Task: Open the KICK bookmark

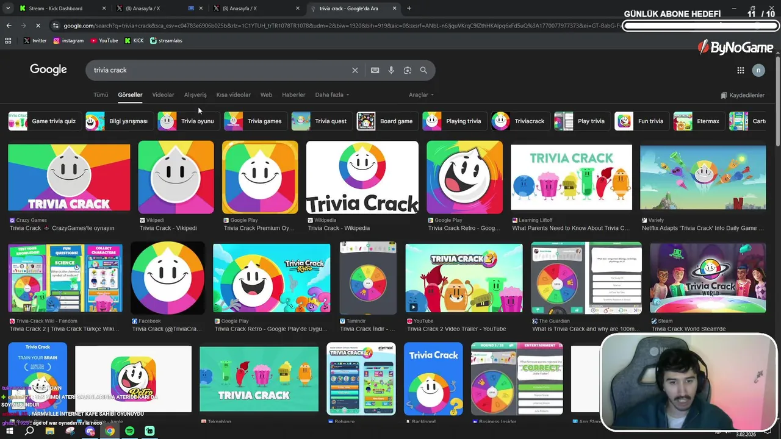Action: click(x=134, y=41)
